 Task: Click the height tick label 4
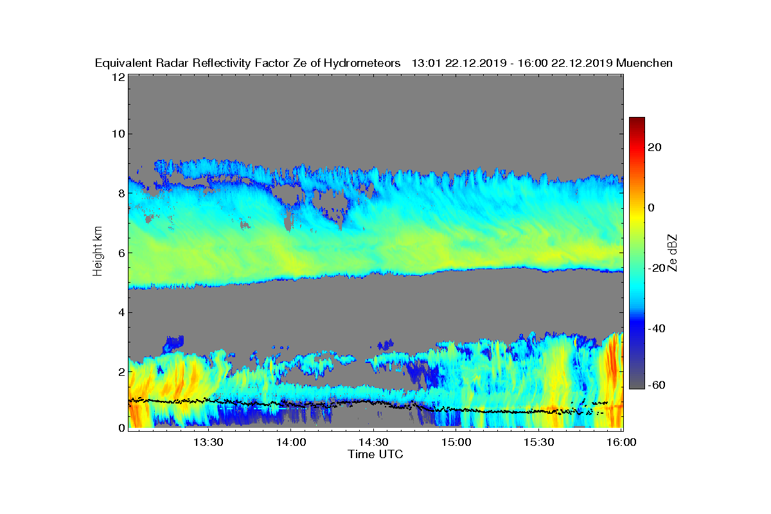click(x=121, y=312)
